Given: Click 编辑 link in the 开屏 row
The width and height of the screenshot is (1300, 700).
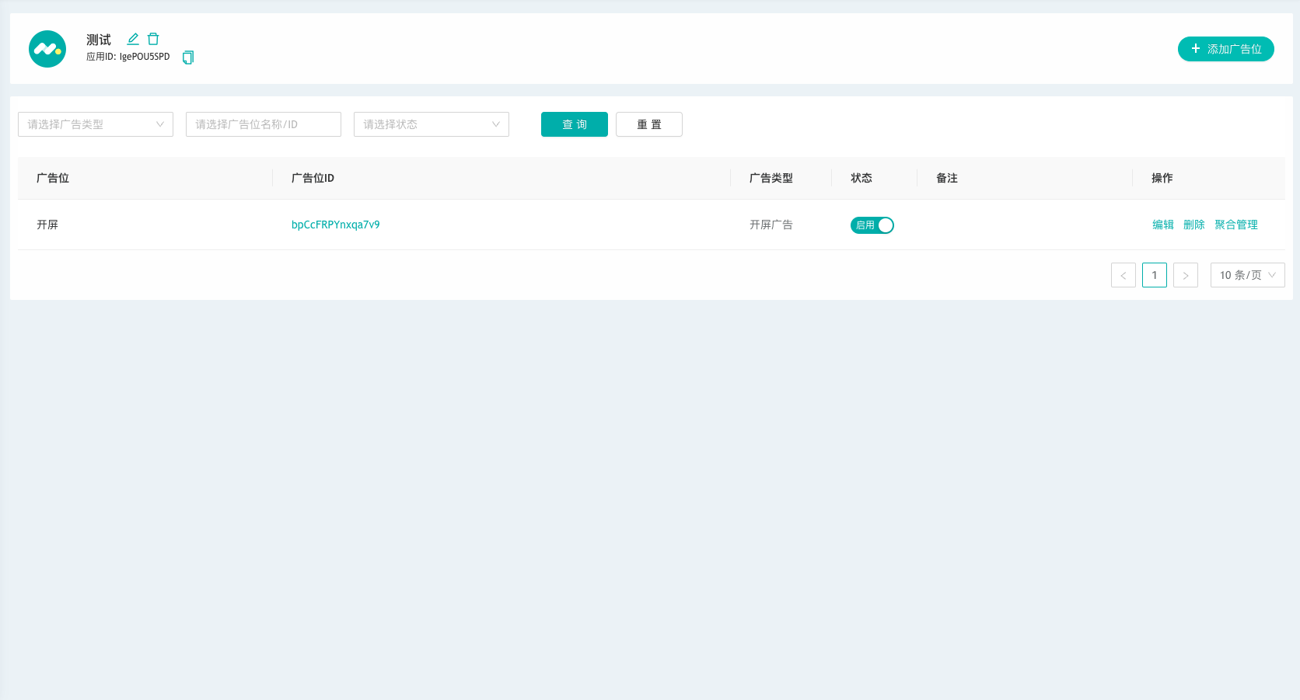Looking at the screenshot, I should (1162, 225).
